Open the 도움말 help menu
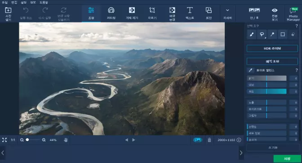302x163 pixels. (x=44, y=2)
